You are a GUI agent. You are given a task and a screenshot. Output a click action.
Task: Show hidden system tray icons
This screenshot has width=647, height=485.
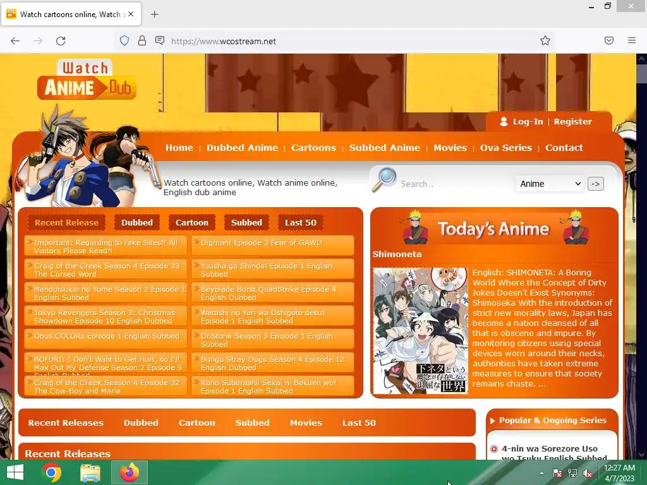(x=541, y=473)
